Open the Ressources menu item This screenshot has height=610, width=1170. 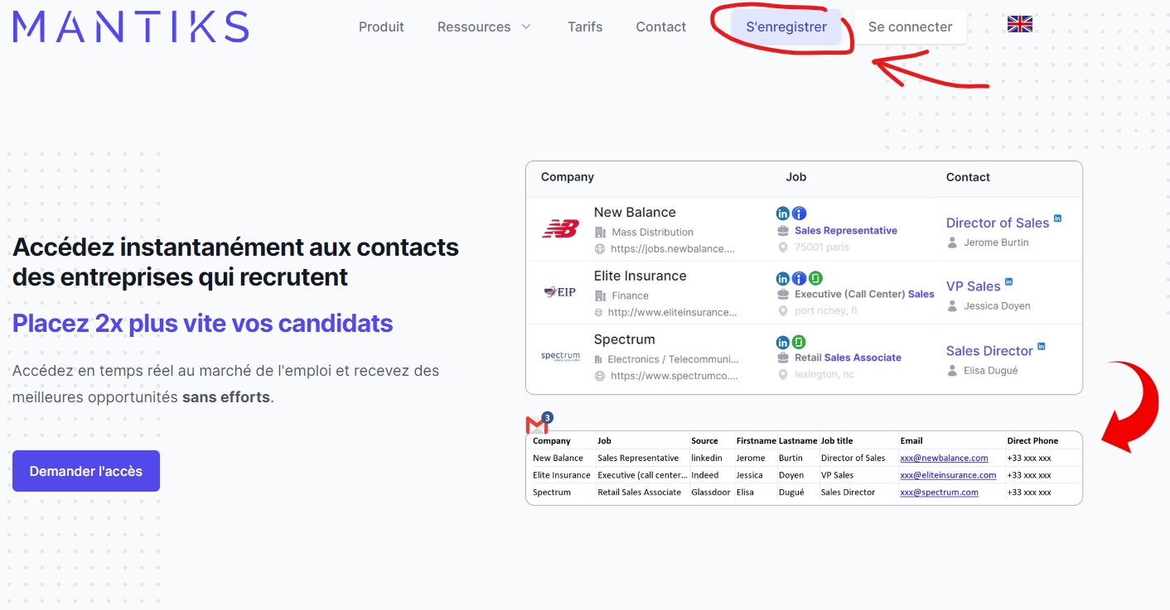[x=474, y=26]
